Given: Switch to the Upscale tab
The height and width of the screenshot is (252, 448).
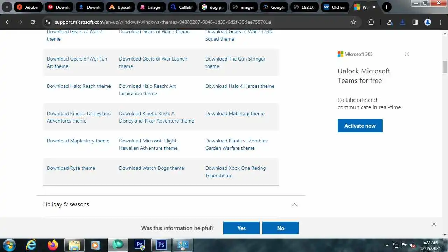Looking at the screenshot, I should 120,7.
